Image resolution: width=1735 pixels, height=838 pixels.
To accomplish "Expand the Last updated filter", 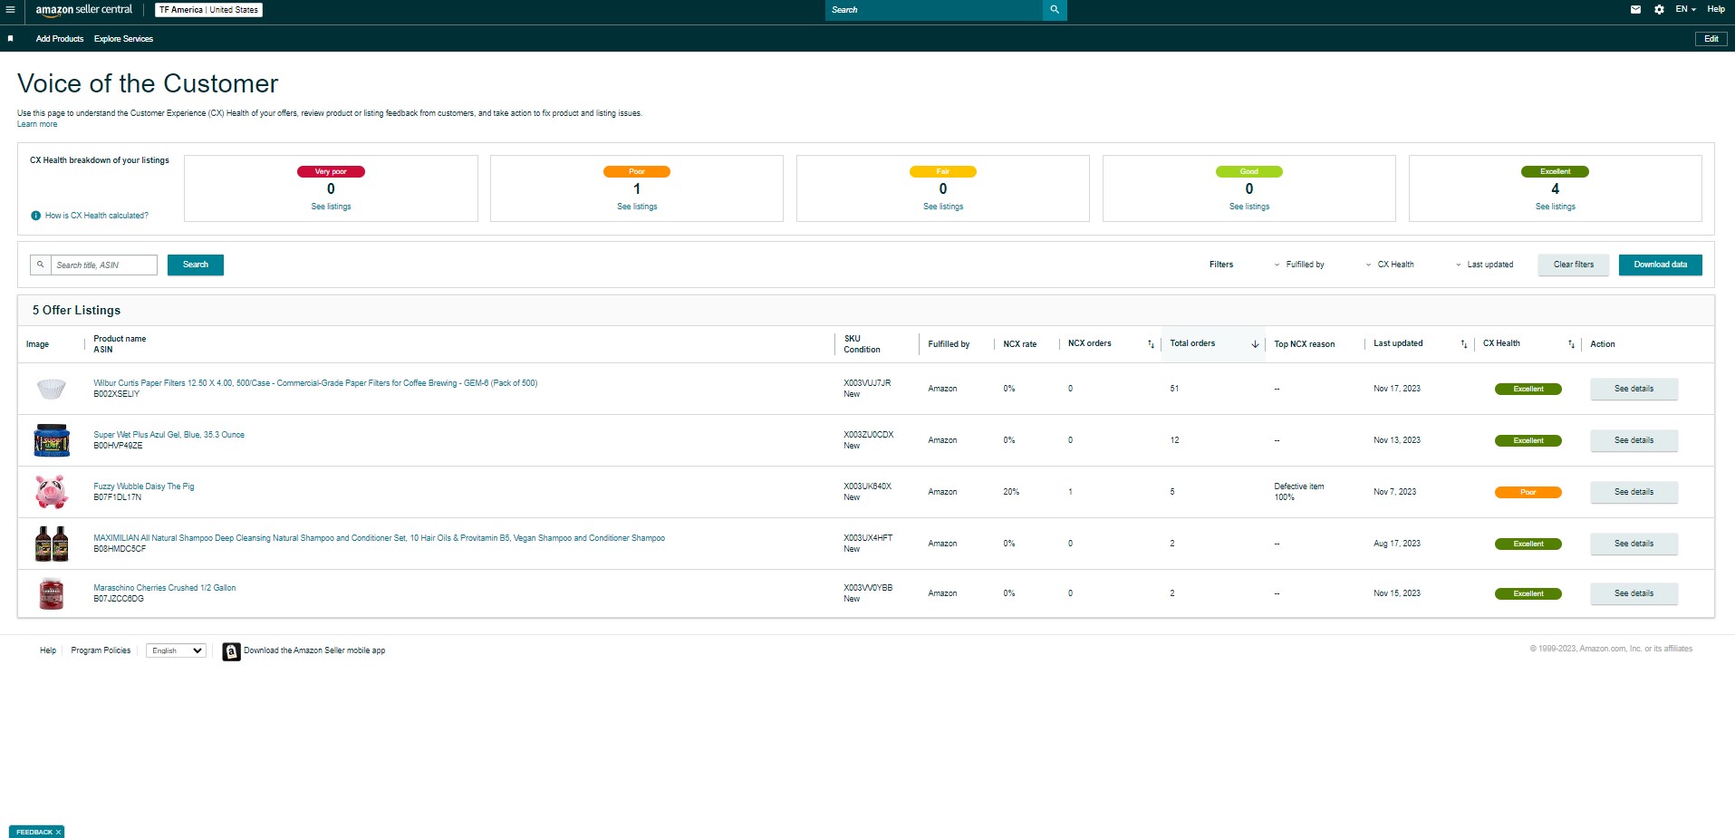I will click(x=1484, y=265).
